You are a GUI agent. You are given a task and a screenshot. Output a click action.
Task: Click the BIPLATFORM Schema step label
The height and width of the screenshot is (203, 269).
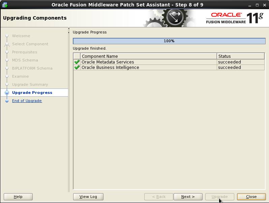tap(32, 68)
